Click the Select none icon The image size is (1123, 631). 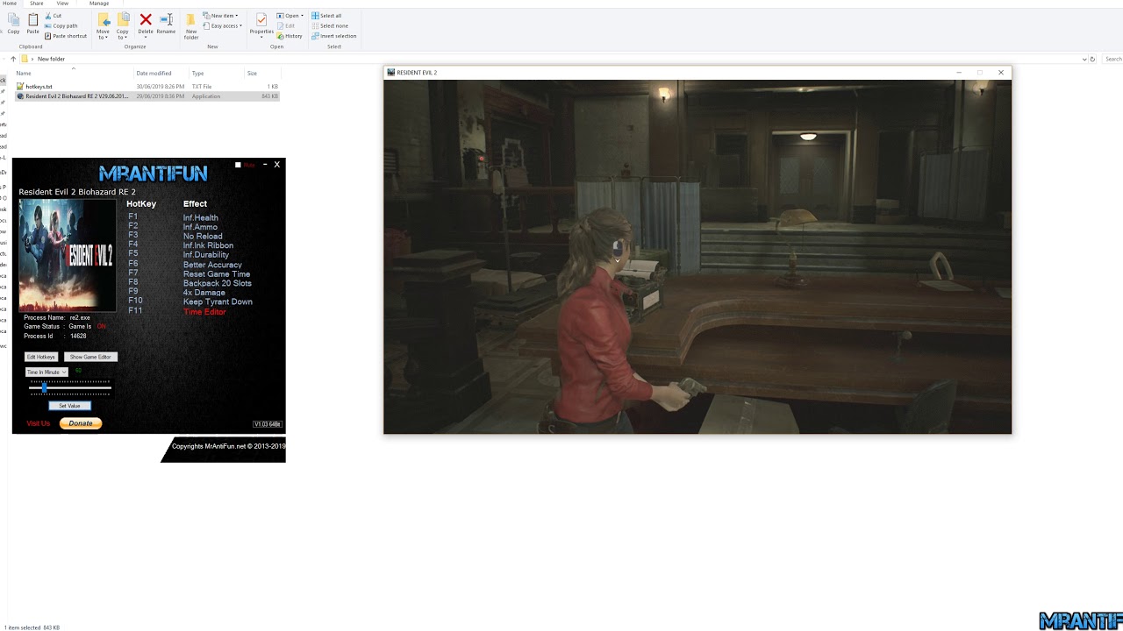point(315,25)
